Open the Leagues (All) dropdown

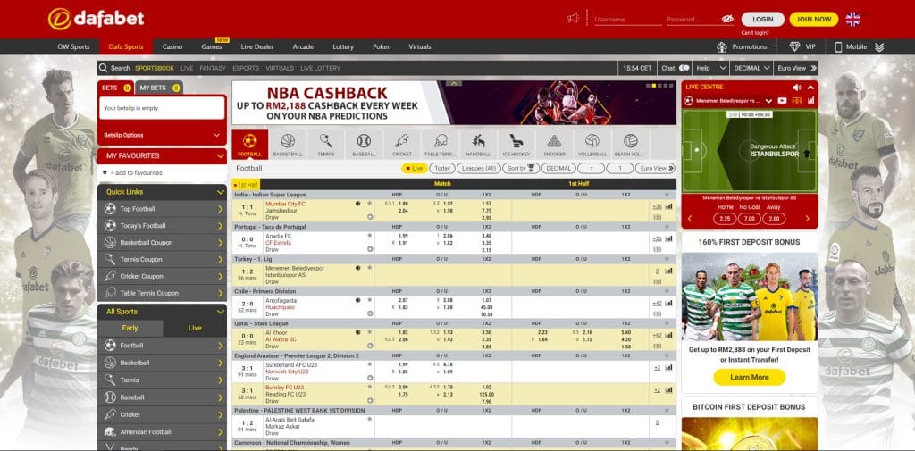tap(479, 168)
